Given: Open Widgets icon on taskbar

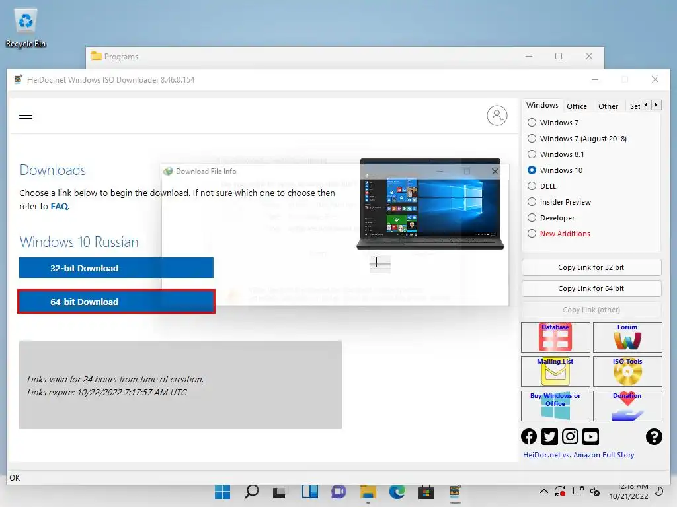Looking at the screenshot, I should coord(310,492).
